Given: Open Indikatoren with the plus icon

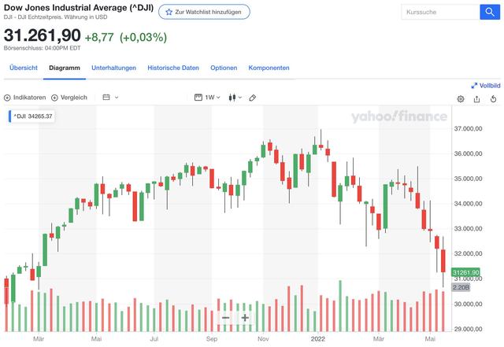Looking at the screenshot, I should (7, 98).
